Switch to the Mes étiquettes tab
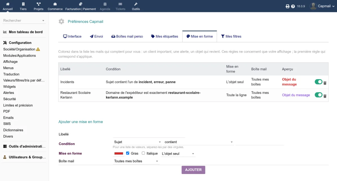Image resolution: width=337 pixels, height=181 pixels. (x=165, y=36)
